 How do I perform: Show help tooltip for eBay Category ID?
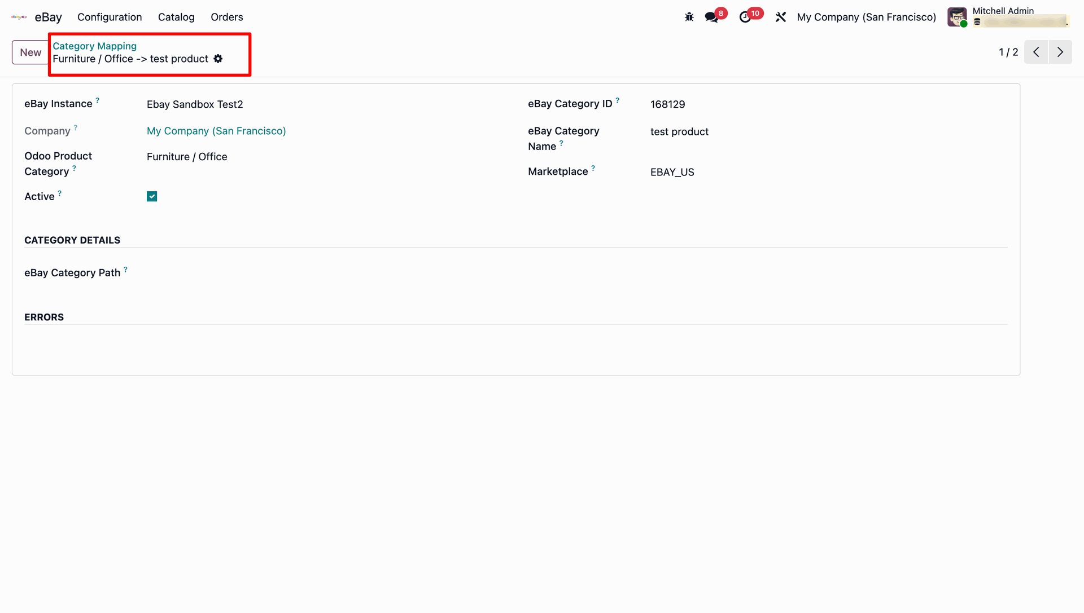617,100
